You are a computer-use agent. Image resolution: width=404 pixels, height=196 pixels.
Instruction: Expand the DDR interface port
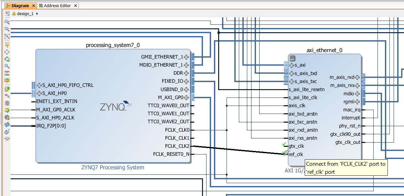186,73
